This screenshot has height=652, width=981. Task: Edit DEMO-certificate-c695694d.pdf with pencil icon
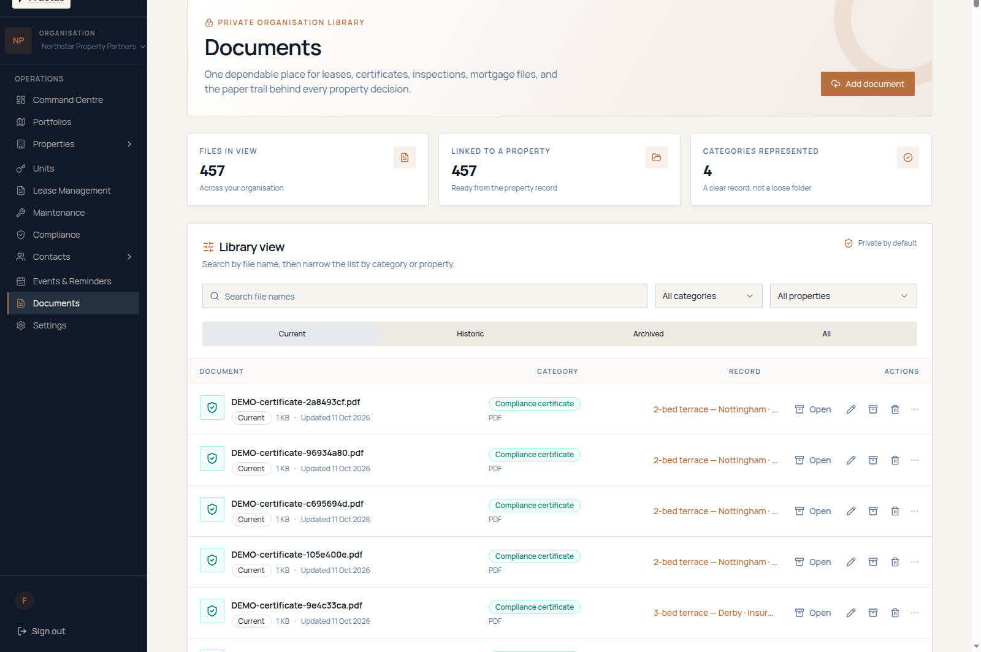tap(851, 511)
